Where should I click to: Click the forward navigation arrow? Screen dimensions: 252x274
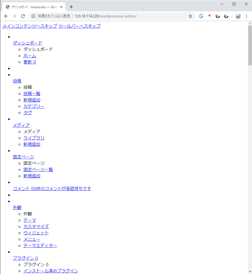point(14,16)
